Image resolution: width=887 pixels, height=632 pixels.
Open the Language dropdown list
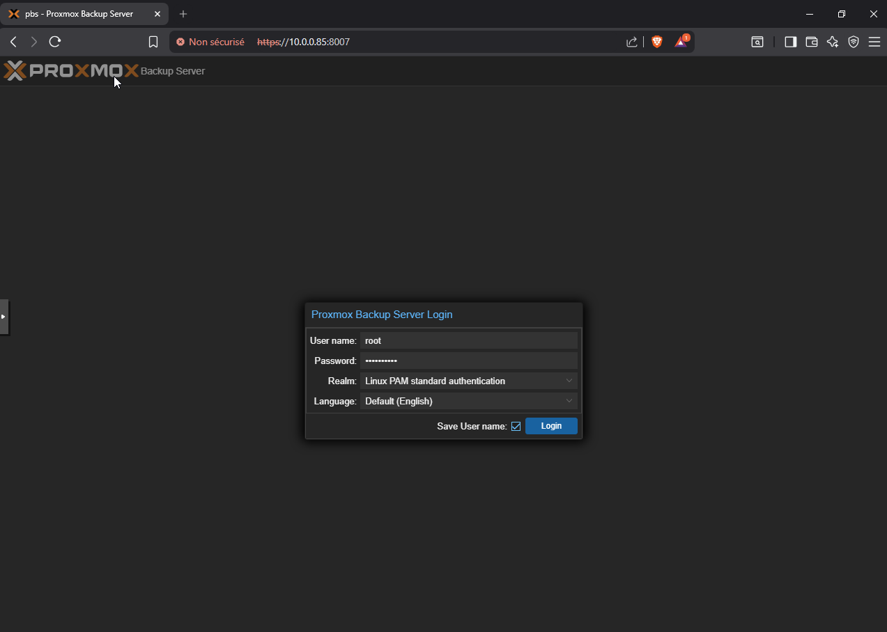(569, 401)
